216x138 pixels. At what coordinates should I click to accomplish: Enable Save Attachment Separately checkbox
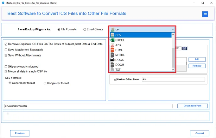6,50
